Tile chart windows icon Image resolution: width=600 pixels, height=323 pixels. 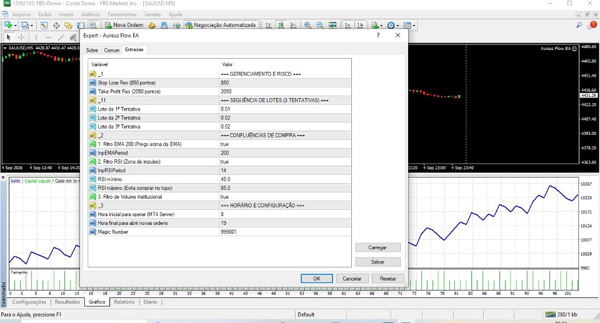tap(332, 25)
